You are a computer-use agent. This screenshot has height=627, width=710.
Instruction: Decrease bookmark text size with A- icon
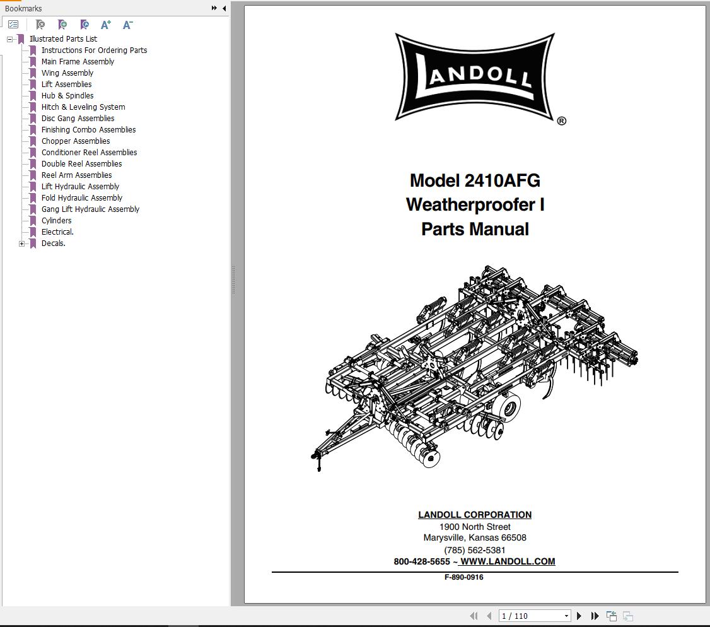click(x=127, y=25)
